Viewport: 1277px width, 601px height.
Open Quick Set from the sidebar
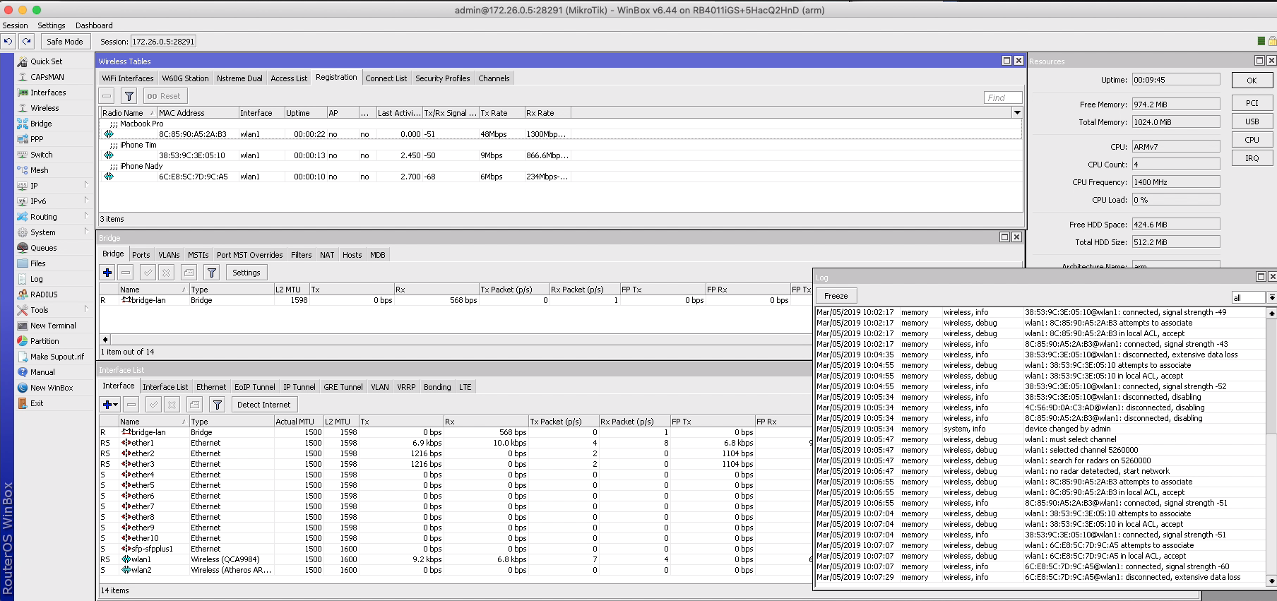click(x=46, y=61)
